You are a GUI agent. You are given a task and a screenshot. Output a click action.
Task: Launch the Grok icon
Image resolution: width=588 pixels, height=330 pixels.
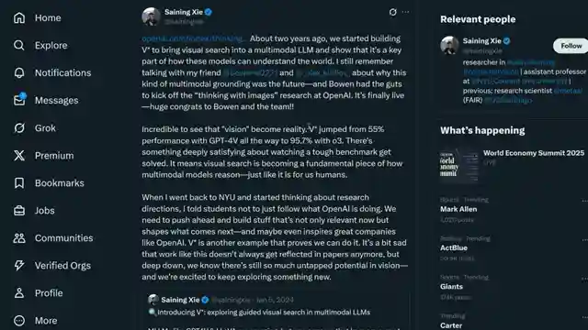click(19, 128)
